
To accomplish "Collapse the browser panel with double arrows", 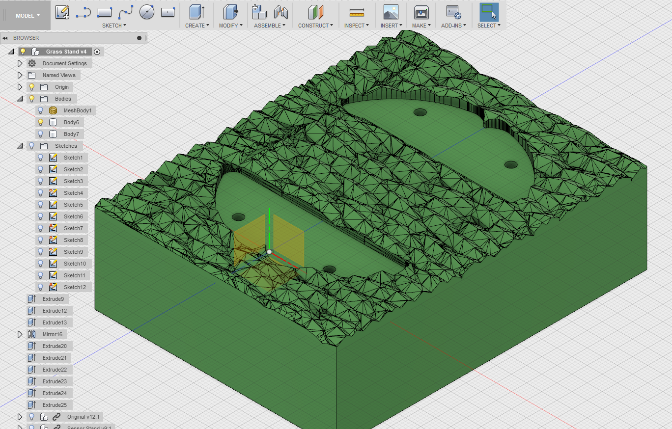I will pos(5,38).
